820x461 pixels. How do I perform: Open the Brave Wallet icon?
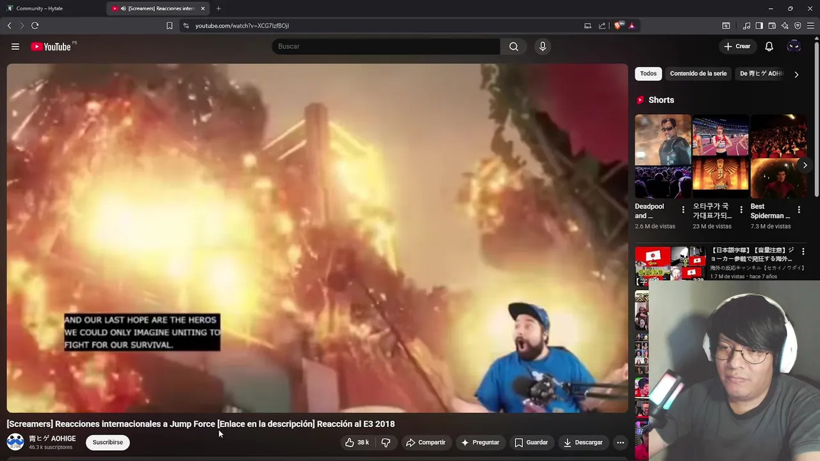[x=772, y=26]
